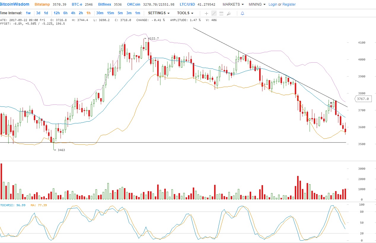Screen dimensions: 376x243
Task: Switch time interval to 1d
Action: [x=46, y=13]
